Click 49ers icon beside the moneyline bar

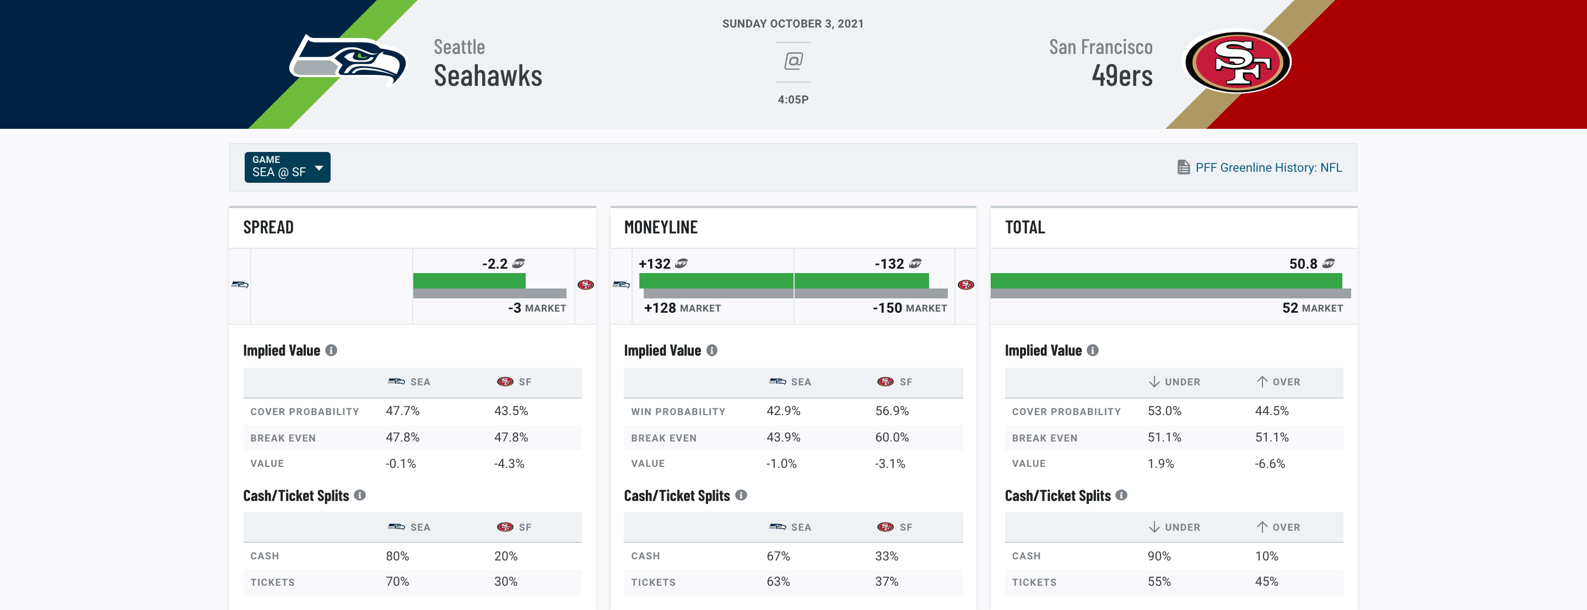tap(966, 285)
